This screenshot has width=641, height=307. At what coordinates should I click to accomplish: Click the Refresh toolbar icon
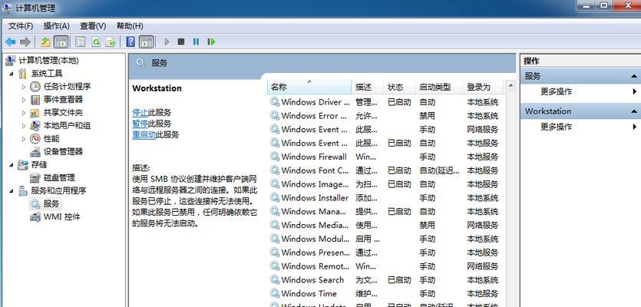coord(96,41)
